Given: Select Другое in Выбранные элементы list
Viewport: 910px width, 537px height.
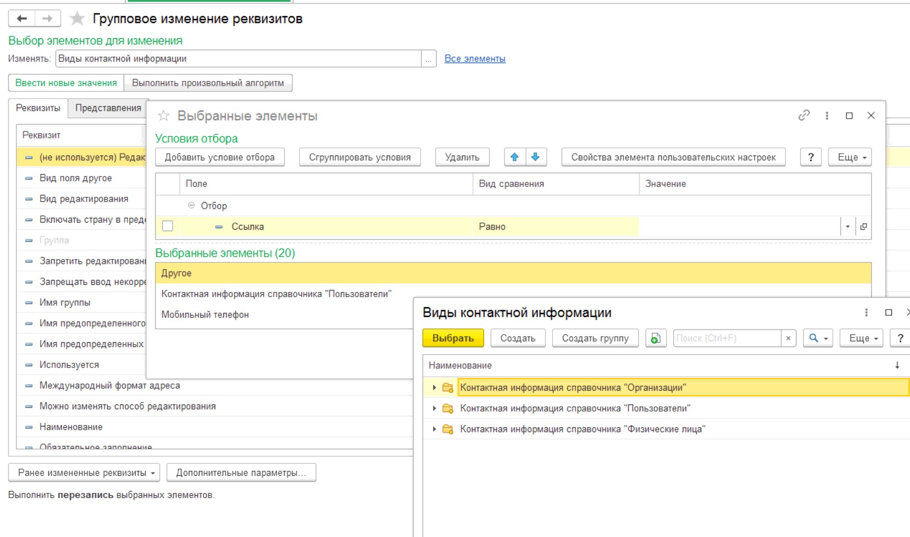Looking at the screenshot, I should (x=513, y=273).
